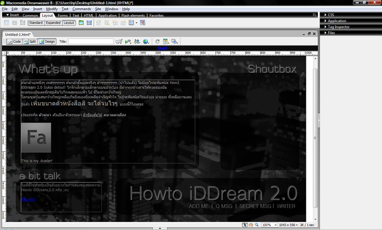The width and height of the screenshot is (382, 230).
Task: Switch to Expanded table mode
Action: coord(53,23)
